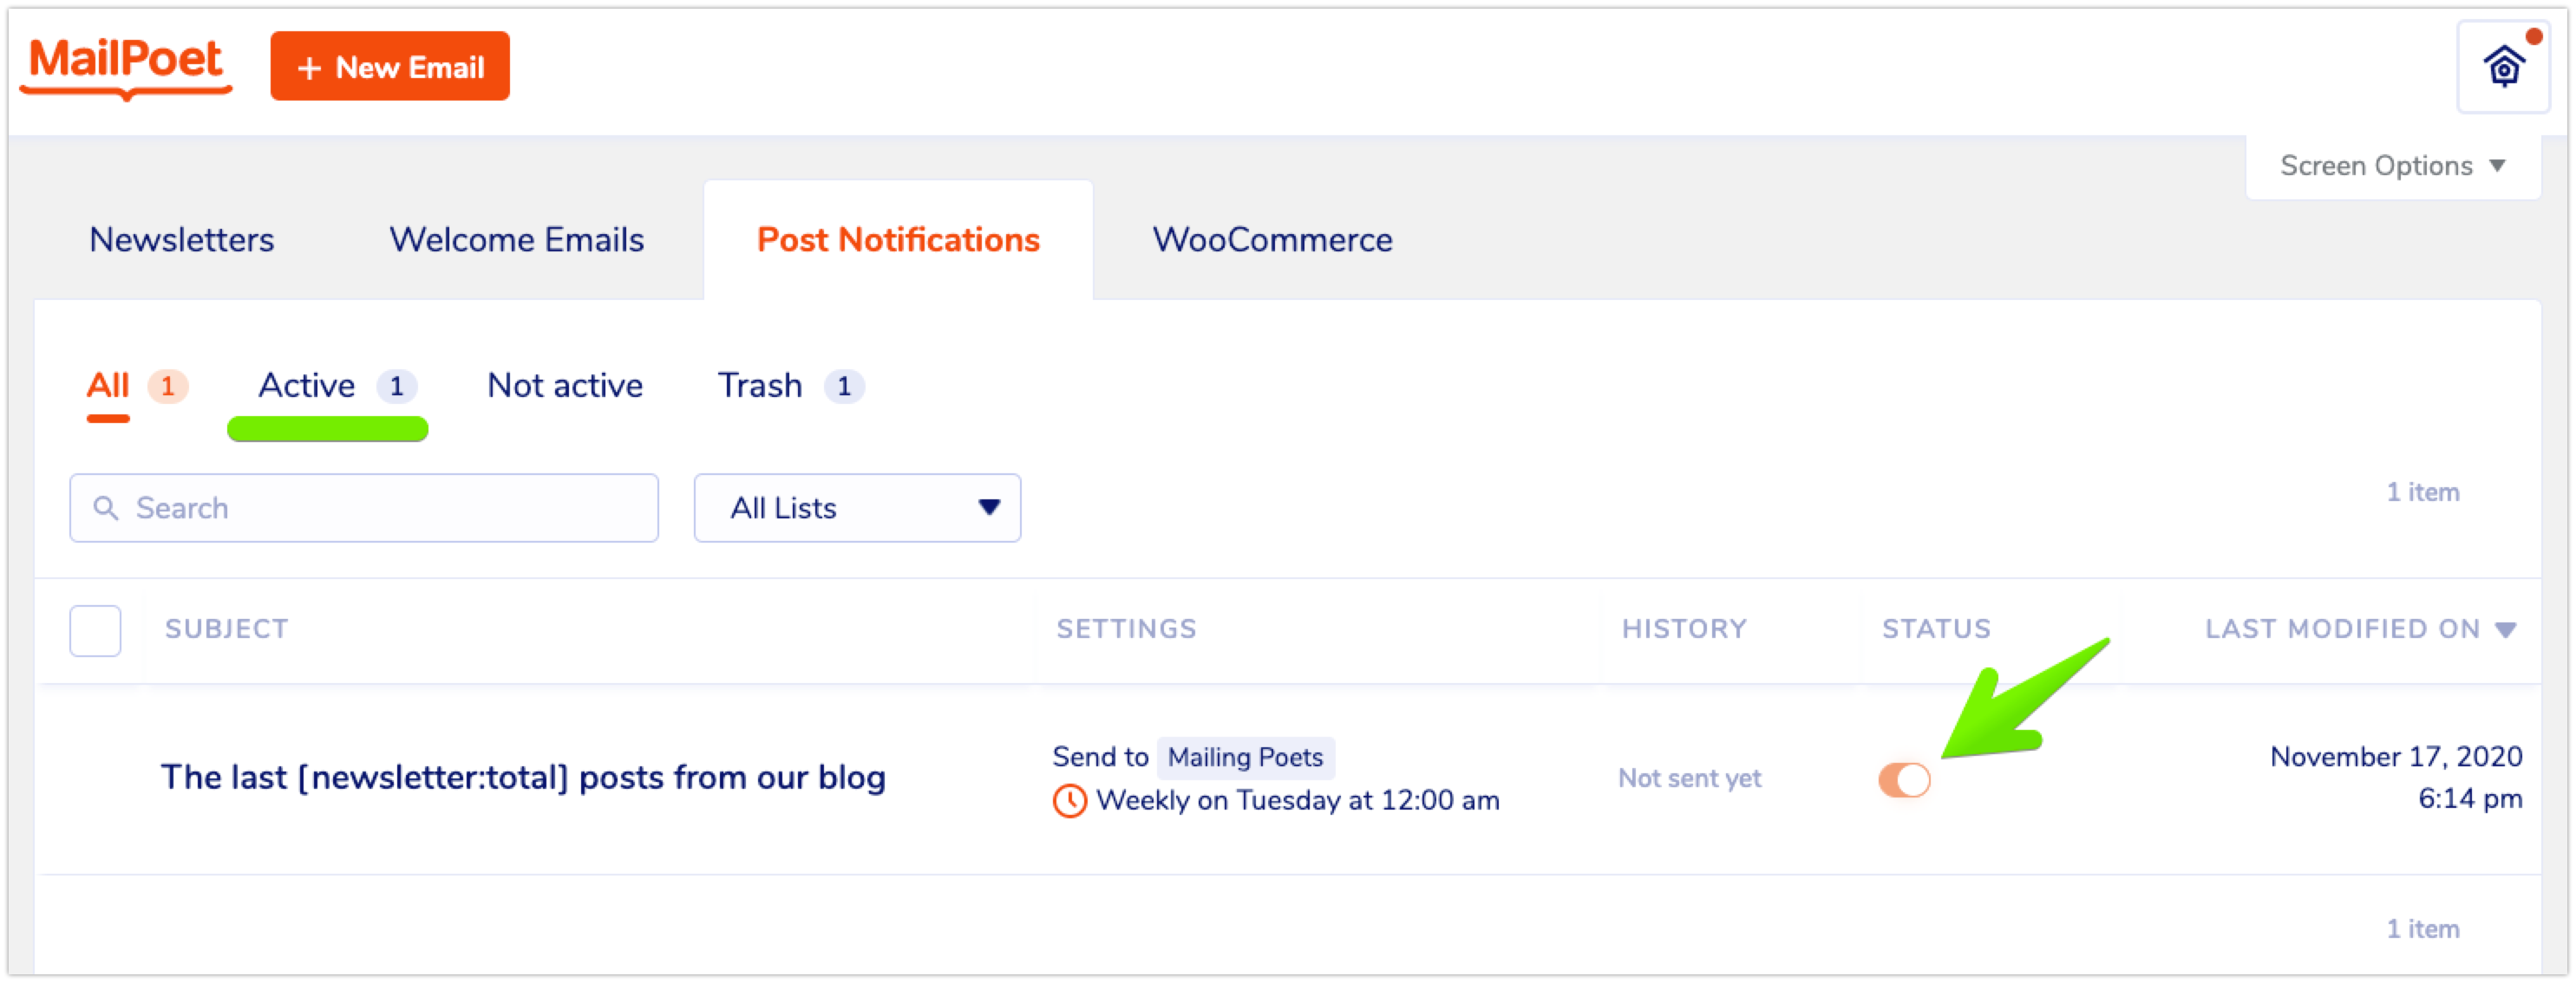Click the plus icon in New Email

click(309, 68)
